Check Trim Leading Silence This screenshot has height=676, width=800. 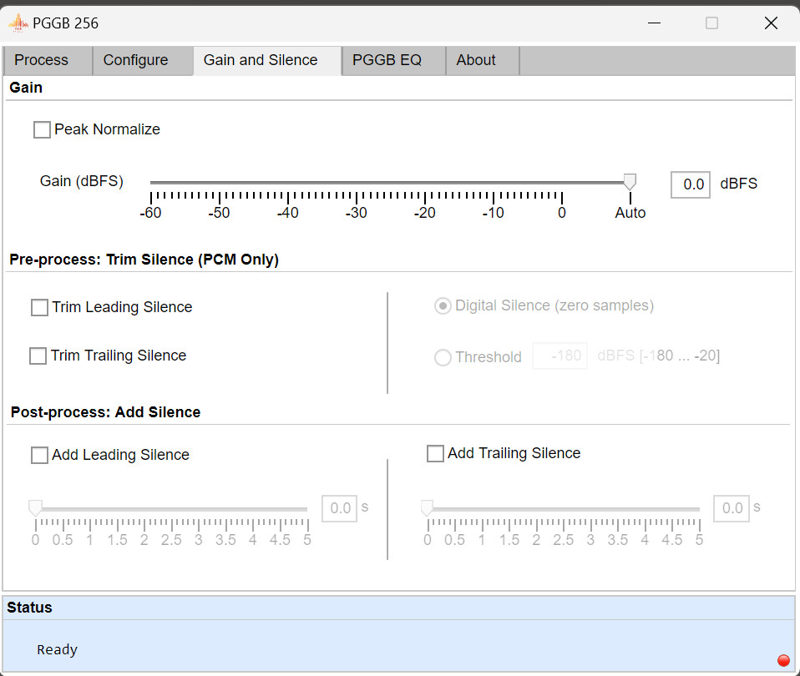point(39,308)
